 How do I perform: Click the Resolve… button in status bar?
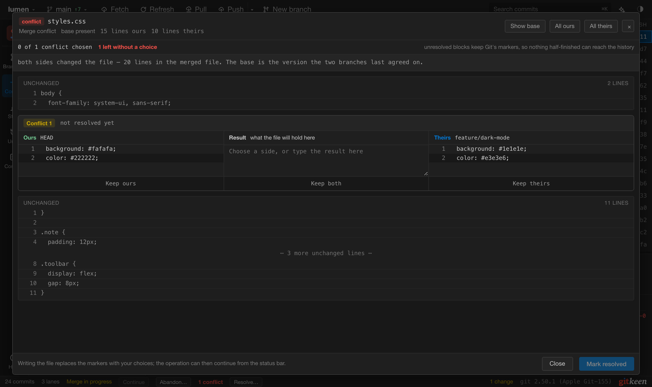tap(246, 382)
